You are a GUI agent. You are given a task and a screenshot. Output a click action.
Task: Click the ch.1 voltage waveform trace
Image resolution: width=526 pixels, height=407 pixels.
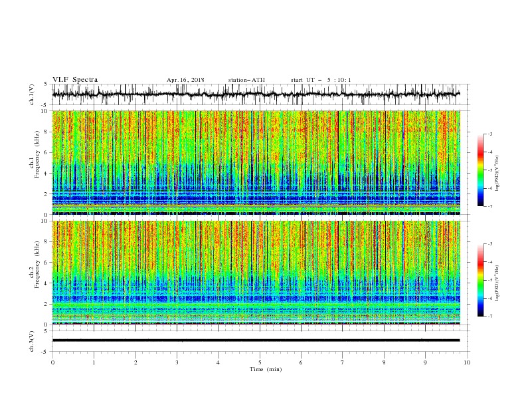(256, 94)
